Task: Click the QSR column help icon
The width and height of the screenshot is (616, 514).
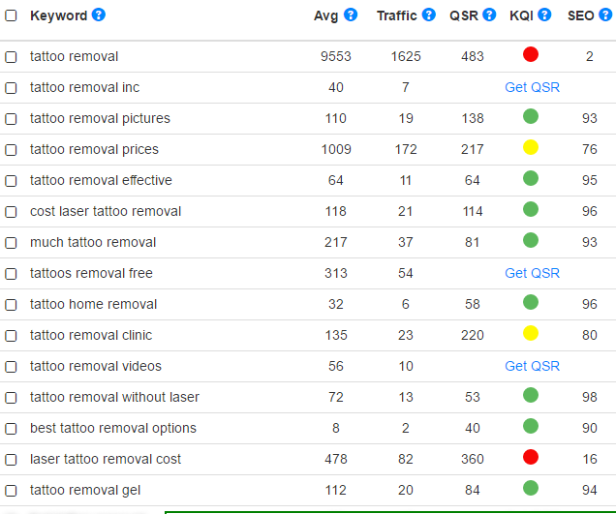Action: tap(489, 15)
